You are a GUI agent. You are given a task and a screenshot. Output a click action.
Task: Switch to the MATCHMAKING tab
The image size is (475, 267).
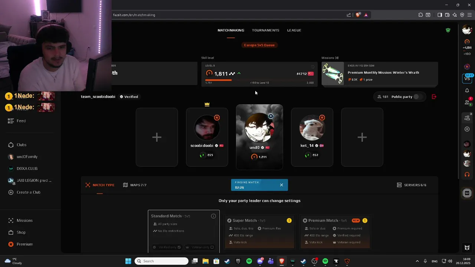[231, 30]
